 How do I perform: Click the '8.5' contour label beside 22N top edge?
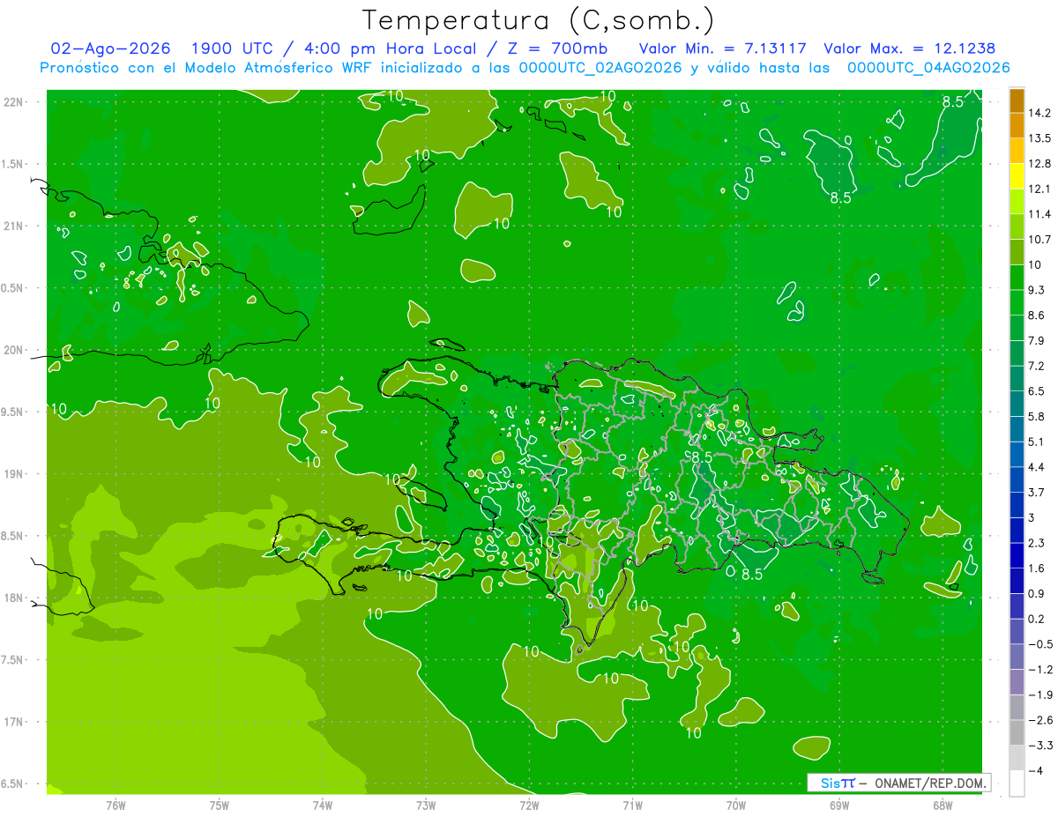[953, 102]
